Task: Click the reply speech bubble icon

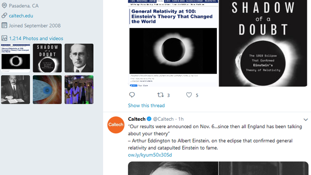Action: 132,95
